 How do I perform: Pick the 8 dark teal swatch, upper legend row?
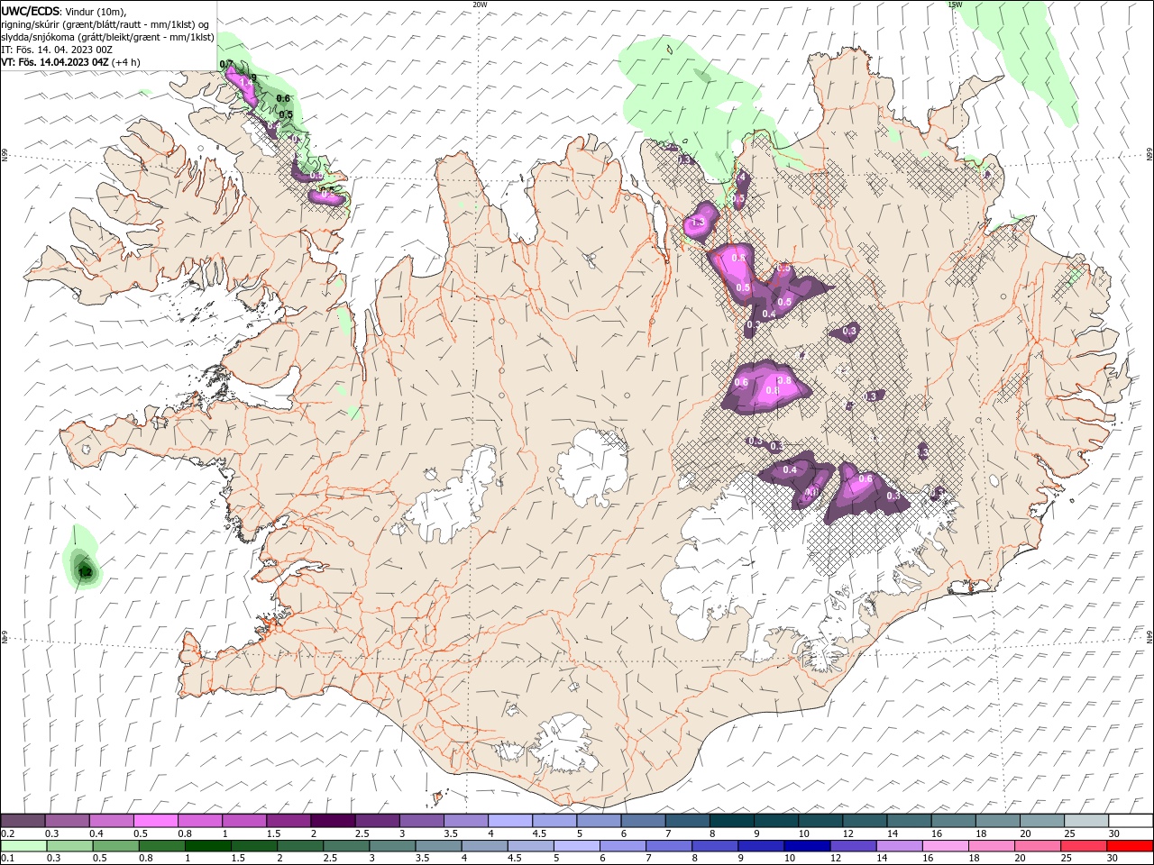[x=730, y=821]
